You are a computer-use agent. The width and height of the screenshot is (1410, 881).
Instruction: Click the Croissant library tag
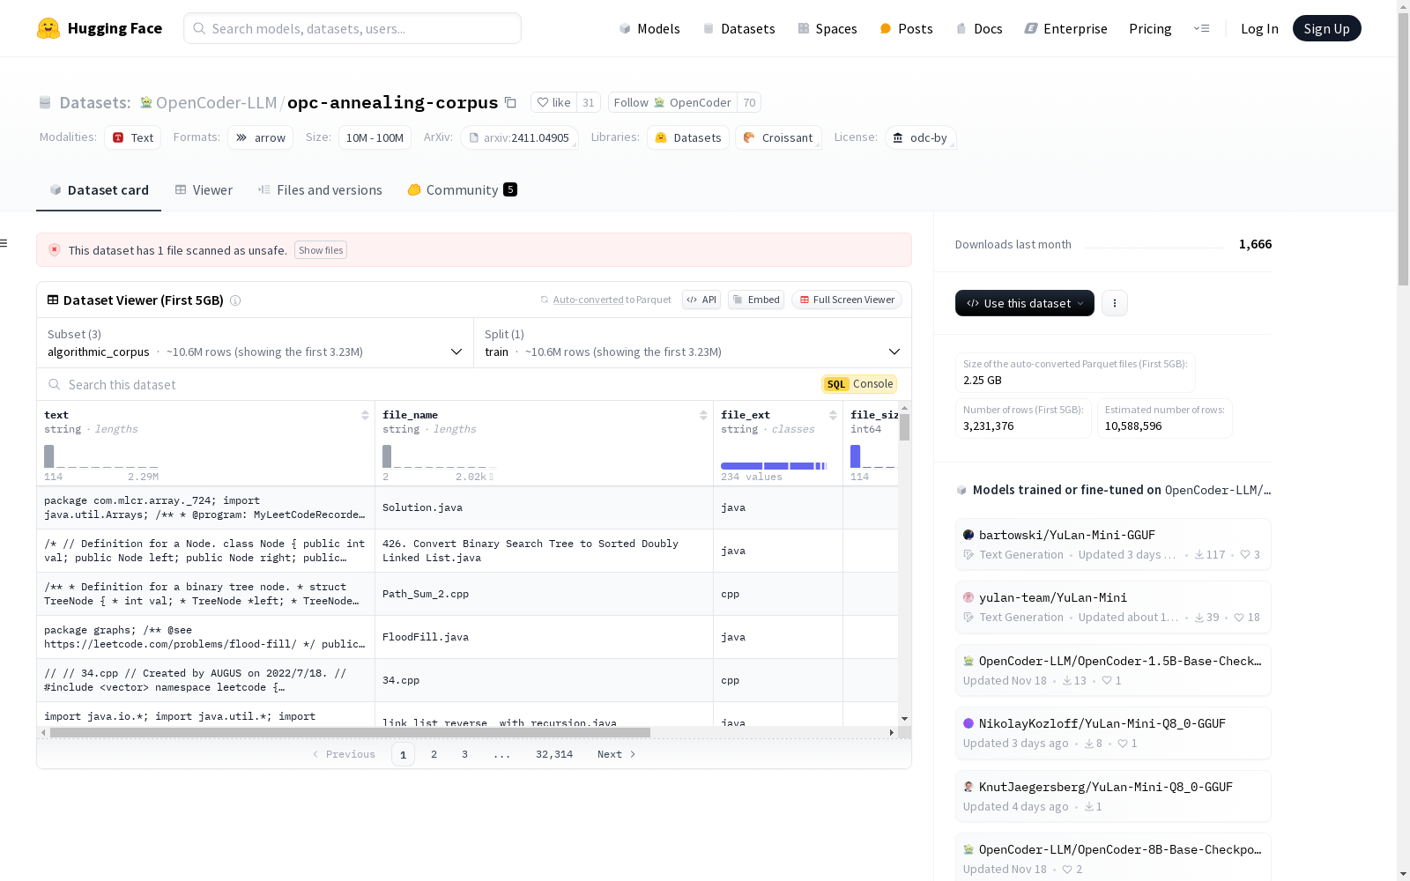coord(778,137)
